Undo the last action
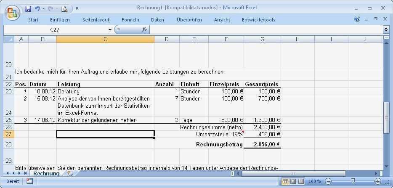393x188 pixels. coord(37,9)
